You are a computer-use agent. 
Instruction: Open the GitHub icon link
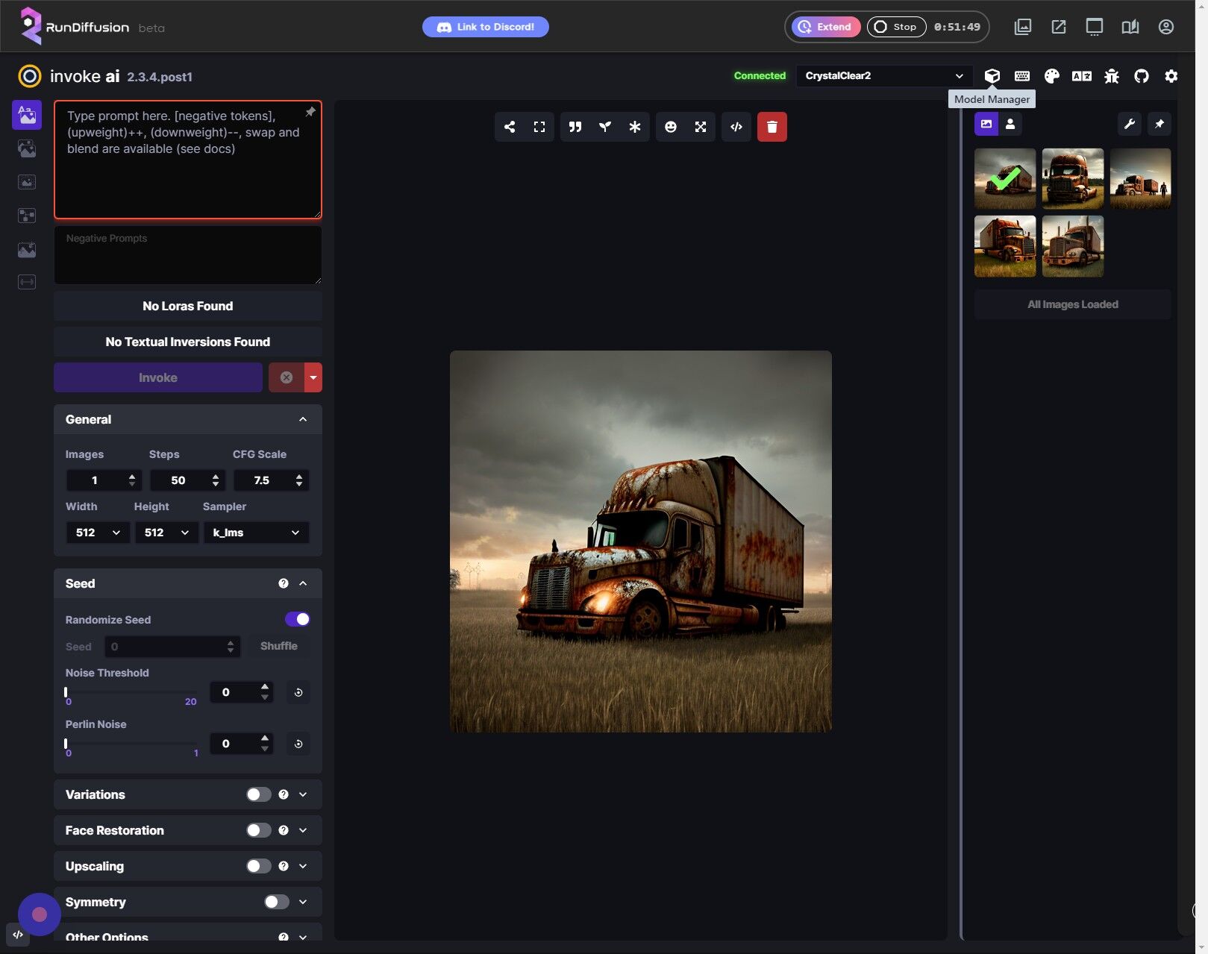1141,76
